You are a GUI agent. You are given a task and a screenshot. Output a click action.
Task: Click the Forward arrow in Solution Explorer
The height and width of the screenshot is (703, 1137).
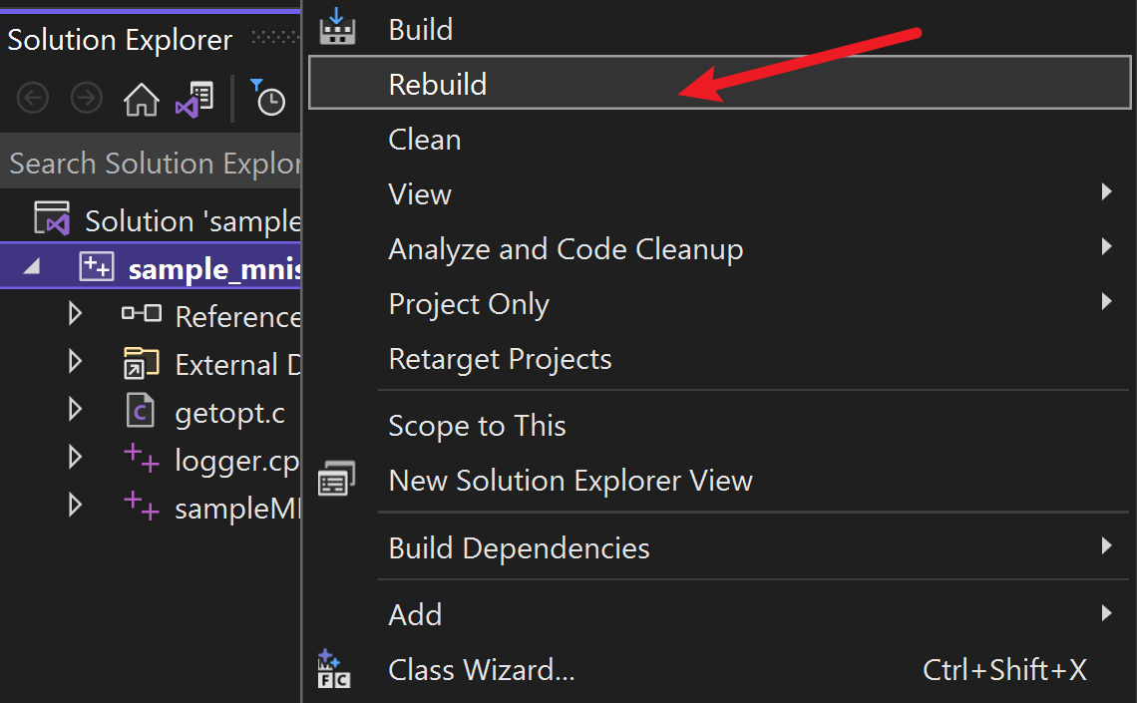point(87,98)
